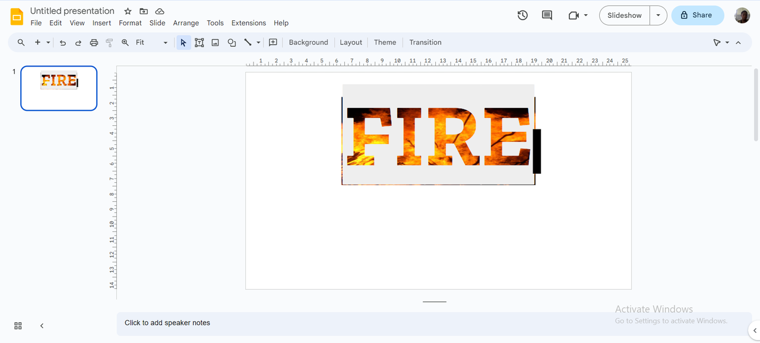
Task: Star the Untitled presentation
Action: (128, 11)
